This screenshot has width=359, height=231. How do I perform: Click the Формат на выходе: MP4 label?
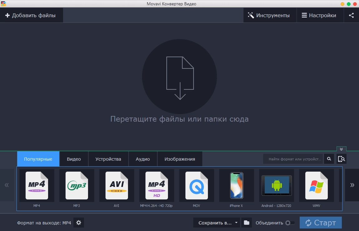pyautogui.click(x=44, y=223)
